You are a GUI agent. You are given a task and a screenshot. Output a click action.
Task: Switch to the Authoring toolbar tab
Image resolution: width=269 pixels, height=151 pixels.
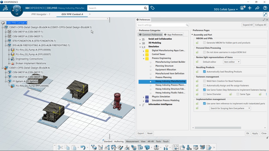coord(119,141)
